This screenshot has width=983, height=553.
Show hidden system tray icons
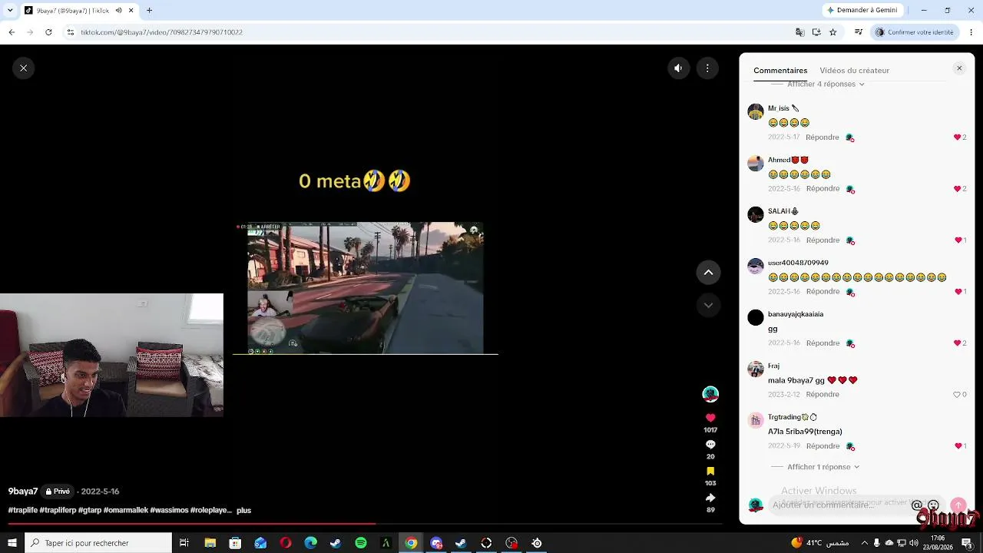pos(866,543)
